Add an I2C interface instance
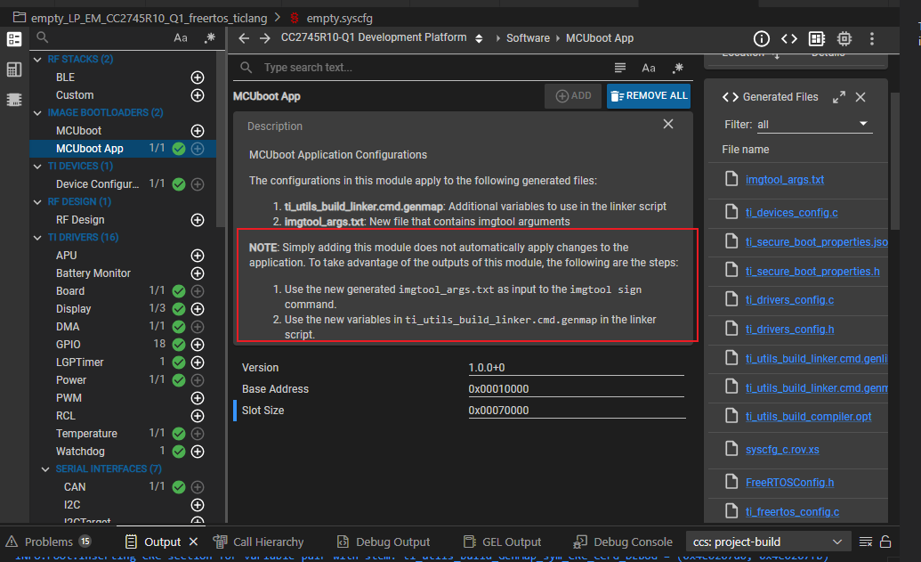The width and height of the screenshot is (921, 562). (198, 505)
